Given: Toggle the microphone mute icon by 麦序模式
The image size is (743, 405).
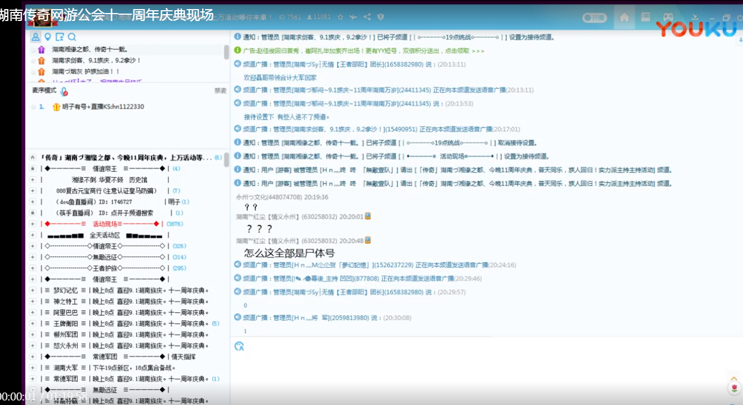Looking at the screenshot, I should pos(64,92).
